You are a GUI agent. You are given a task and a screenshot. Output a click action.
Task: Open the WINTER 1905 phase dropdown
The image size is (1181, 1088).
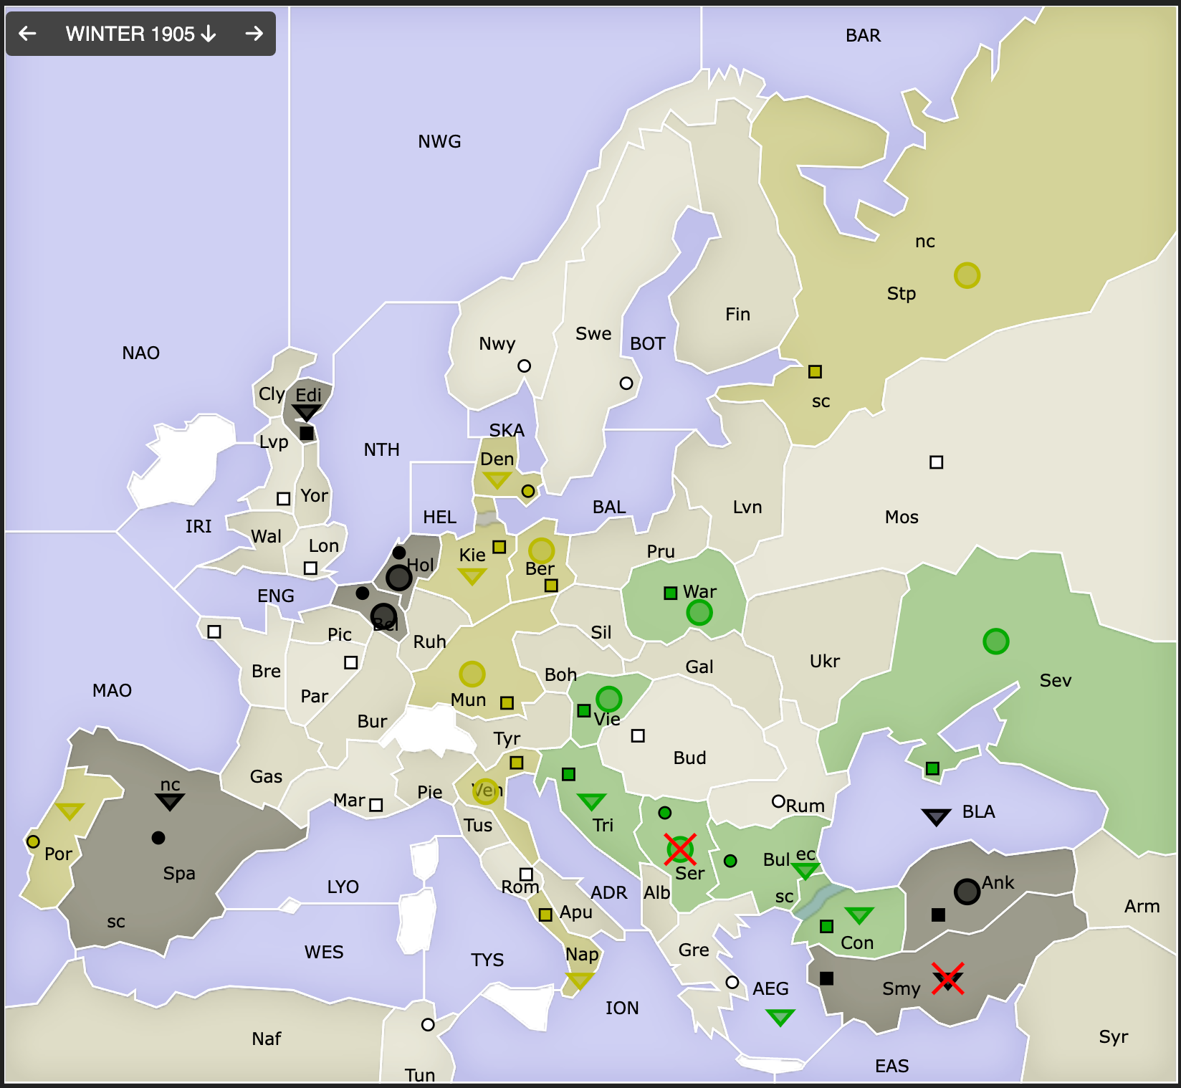(140, 34)
